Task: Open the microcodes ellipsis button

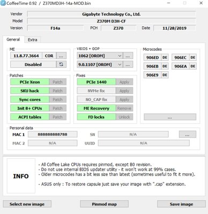Action: [170, 117]
